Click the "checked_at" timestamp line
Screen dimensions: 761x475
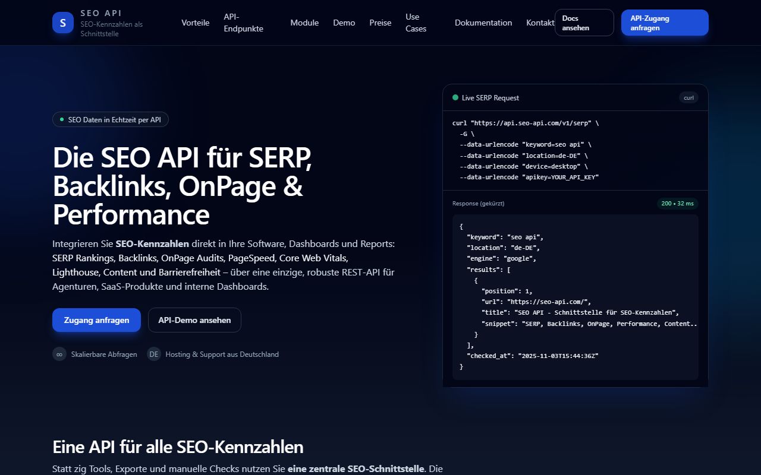pyautogui.click(x=533, y=356)
